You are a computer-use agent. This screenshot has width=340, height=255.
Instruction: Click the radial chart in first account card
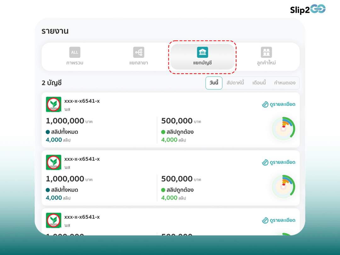tap(283, 129)
